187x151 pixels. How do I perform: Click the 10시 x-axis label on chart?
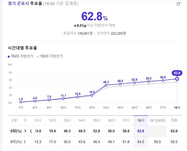coord(63,108)
